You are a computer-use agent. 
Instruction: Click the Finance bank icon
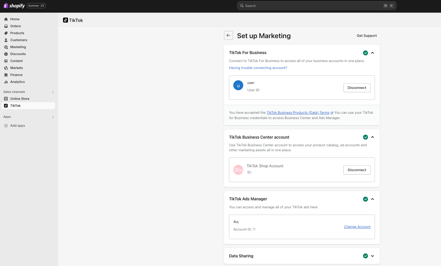coord(6,75)
